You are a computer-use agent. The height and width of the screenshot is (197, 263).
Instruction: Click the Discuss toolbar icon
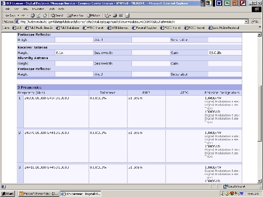pos(127,15)
